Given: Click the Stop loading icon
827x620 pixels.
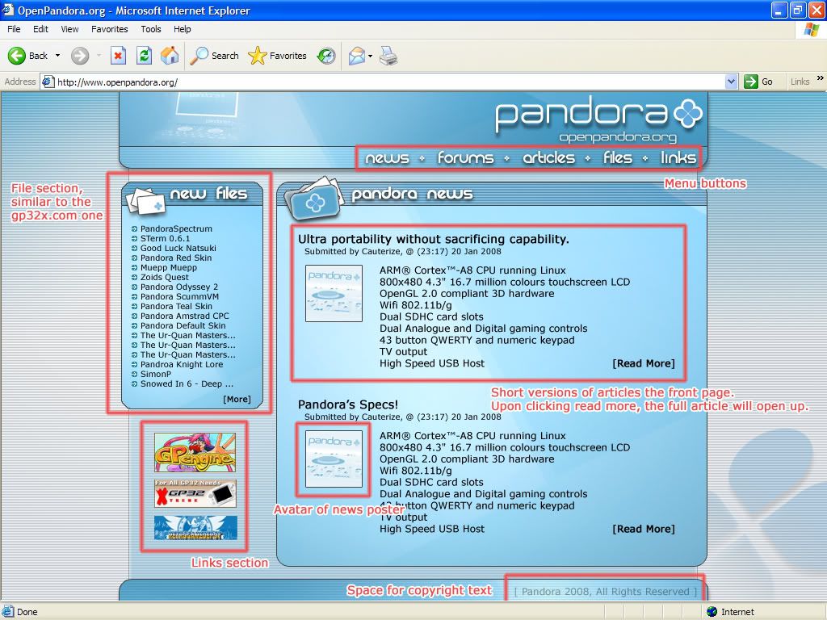Looking at the screenshot, I should pos(118,56).
